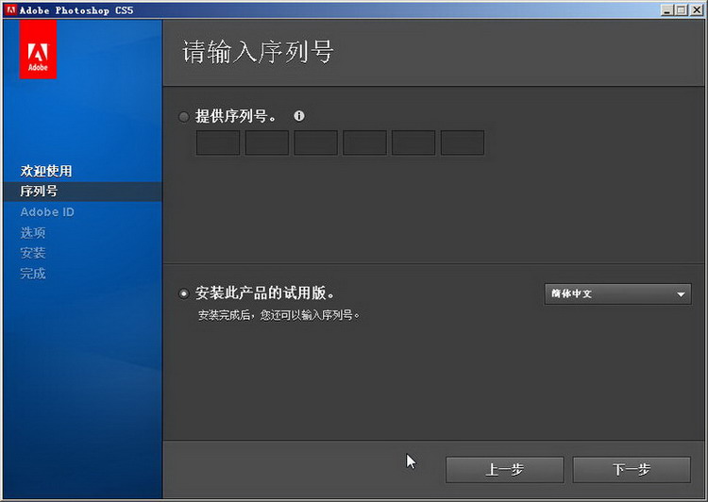Click the Adobe icon in title bar
The width and height of the screenshot is (708, 502).
(10, 10)
